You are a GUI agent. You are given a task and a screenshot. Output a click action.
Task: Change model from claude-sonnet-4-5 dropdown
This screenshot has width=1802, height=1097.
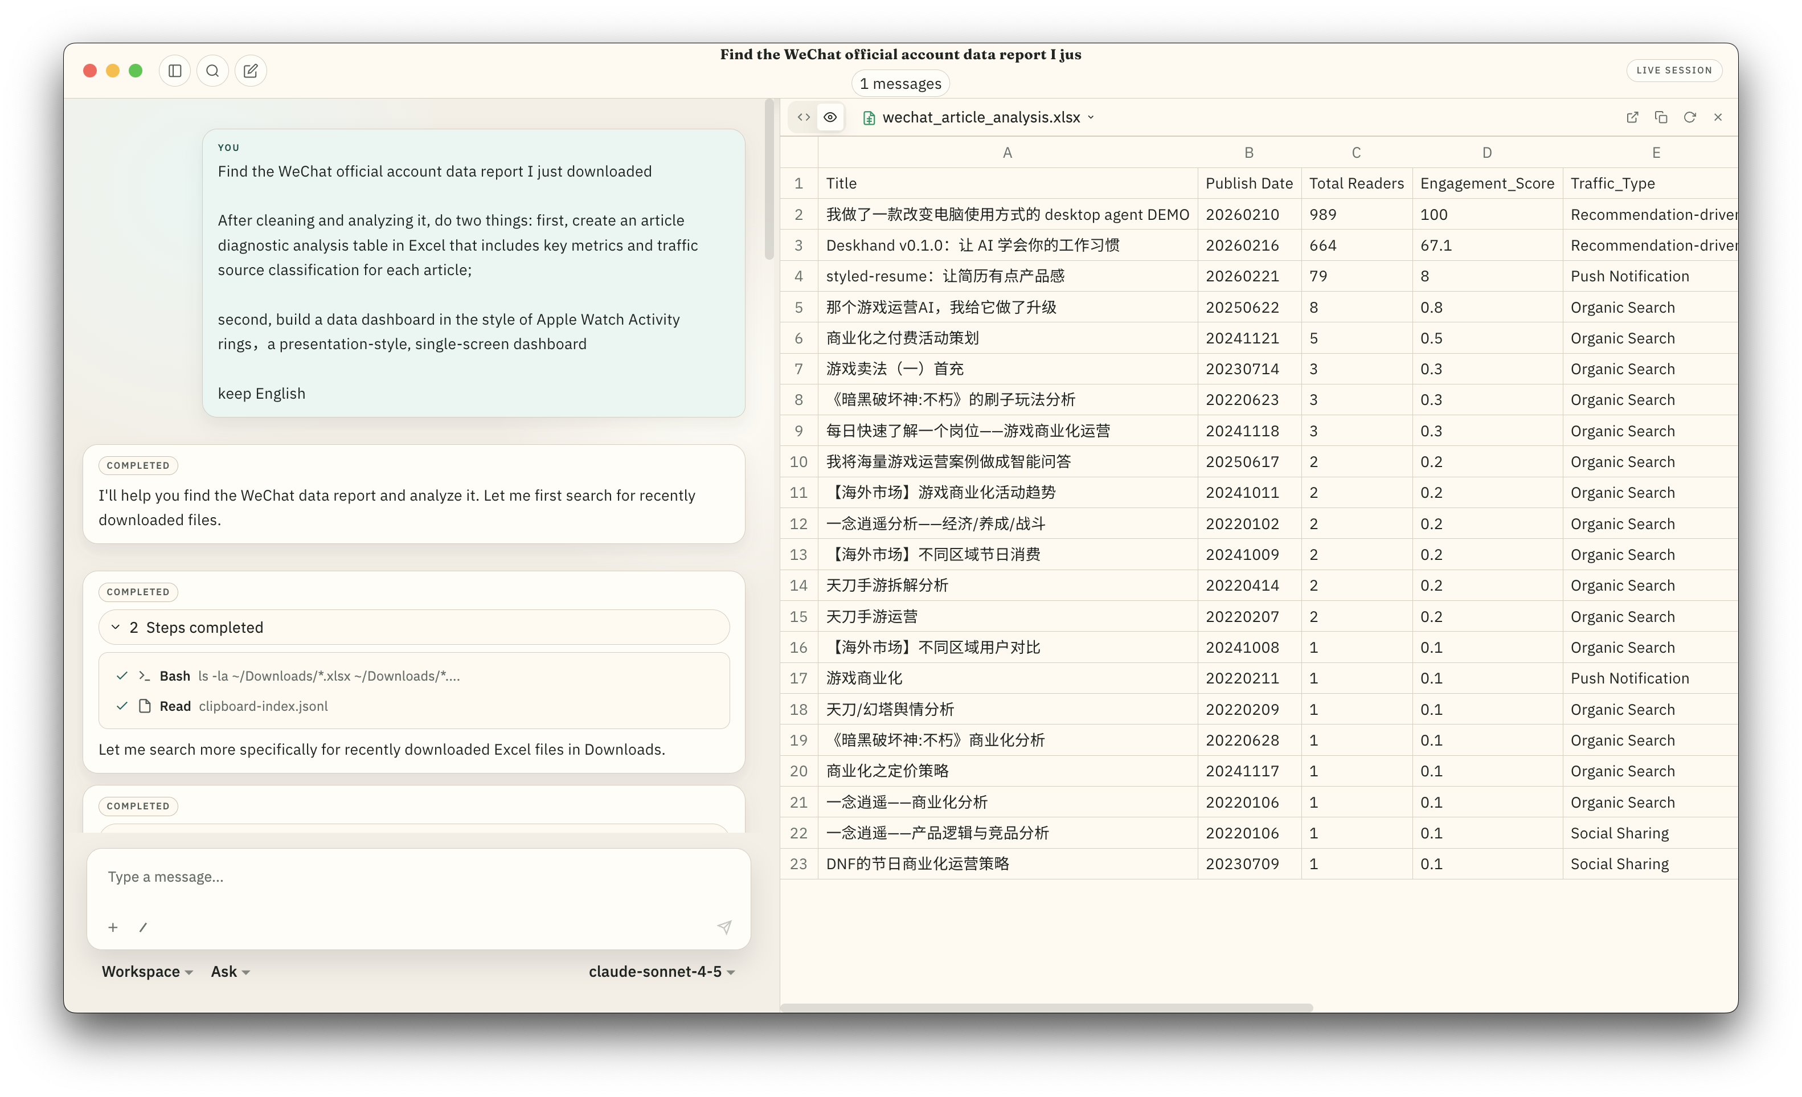[661, 971]
